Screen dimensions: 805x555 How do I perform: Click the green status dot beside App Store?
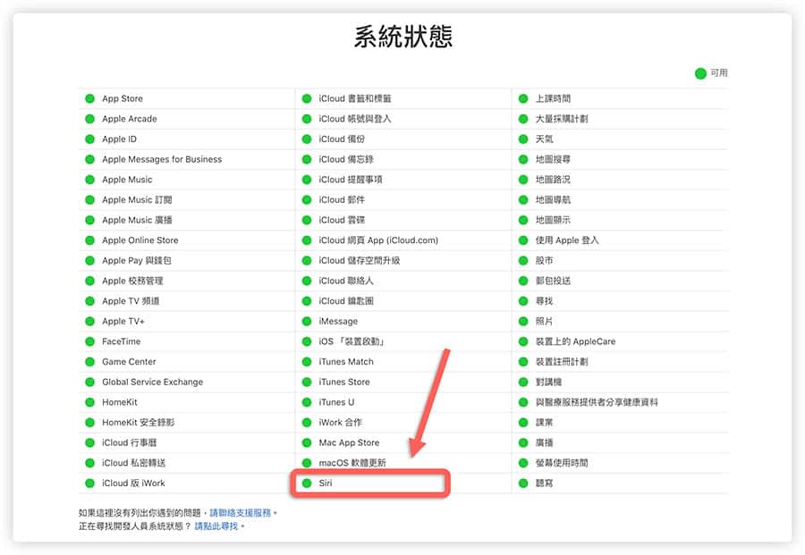89,98
